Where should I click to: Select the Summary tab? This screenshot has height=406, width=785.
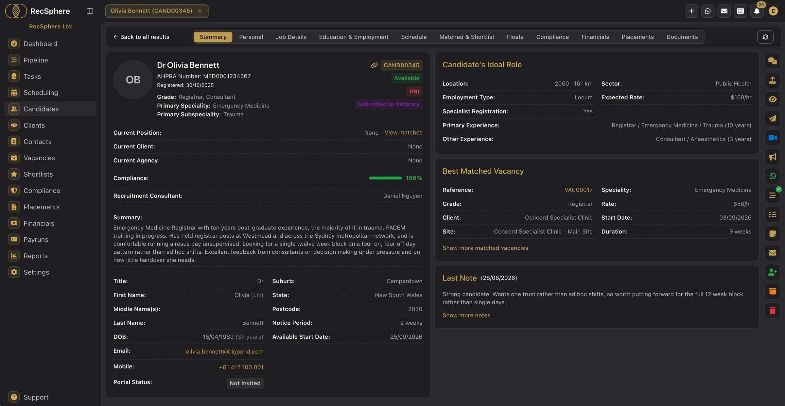213,37
